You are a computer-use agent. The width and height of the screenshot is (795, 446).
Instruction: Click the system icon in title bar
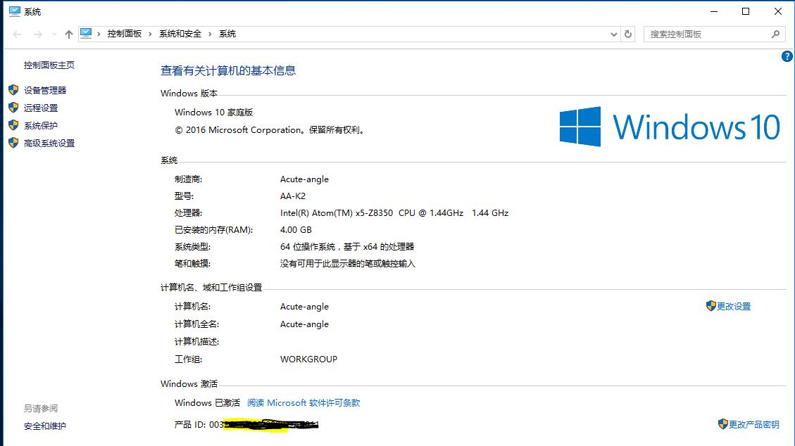pos(15,11)
